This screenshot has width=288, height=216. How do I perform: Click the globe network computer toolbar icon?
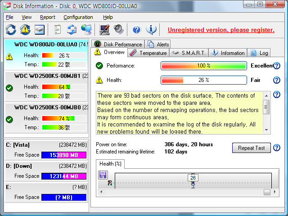pyautogui.click(x=86, y=30)
